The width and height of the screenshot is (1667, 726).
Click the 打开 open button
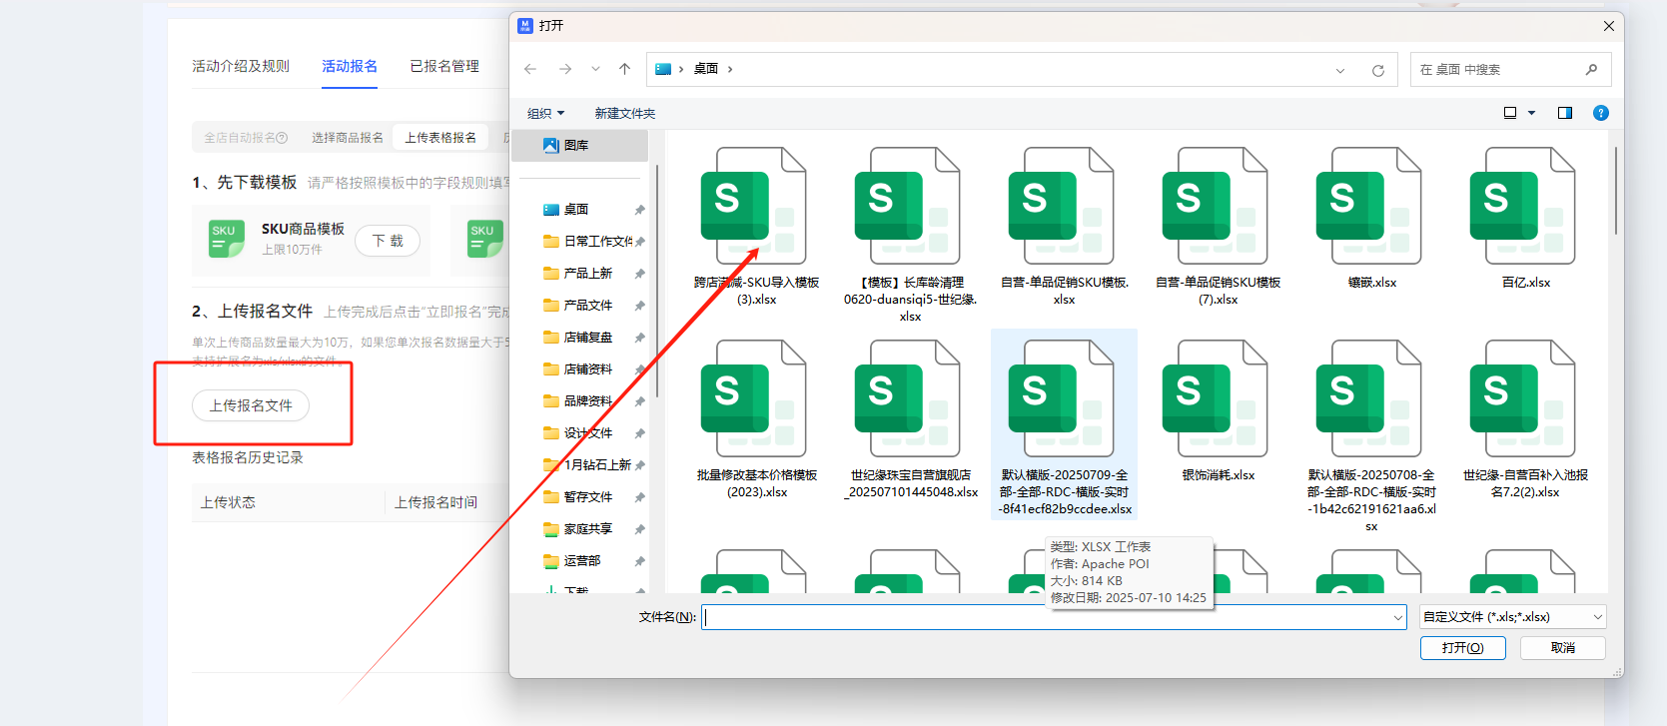click(1462, 648)
